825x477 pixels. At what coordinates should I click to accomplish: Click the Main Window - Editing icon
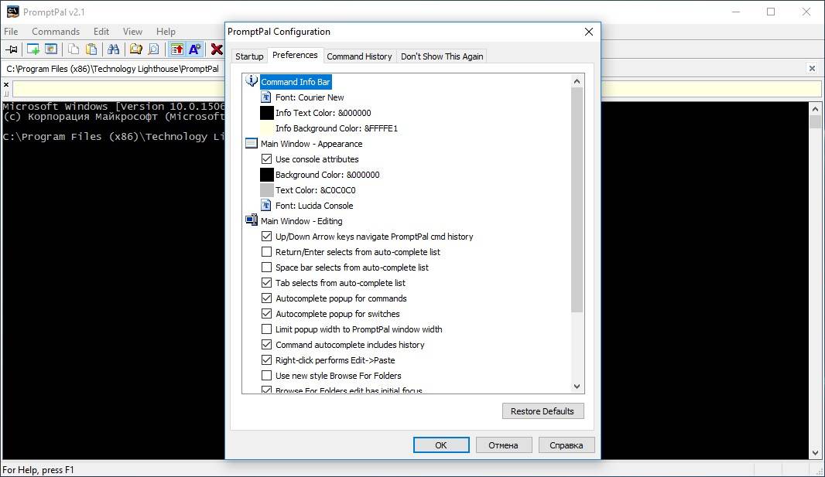252,220
